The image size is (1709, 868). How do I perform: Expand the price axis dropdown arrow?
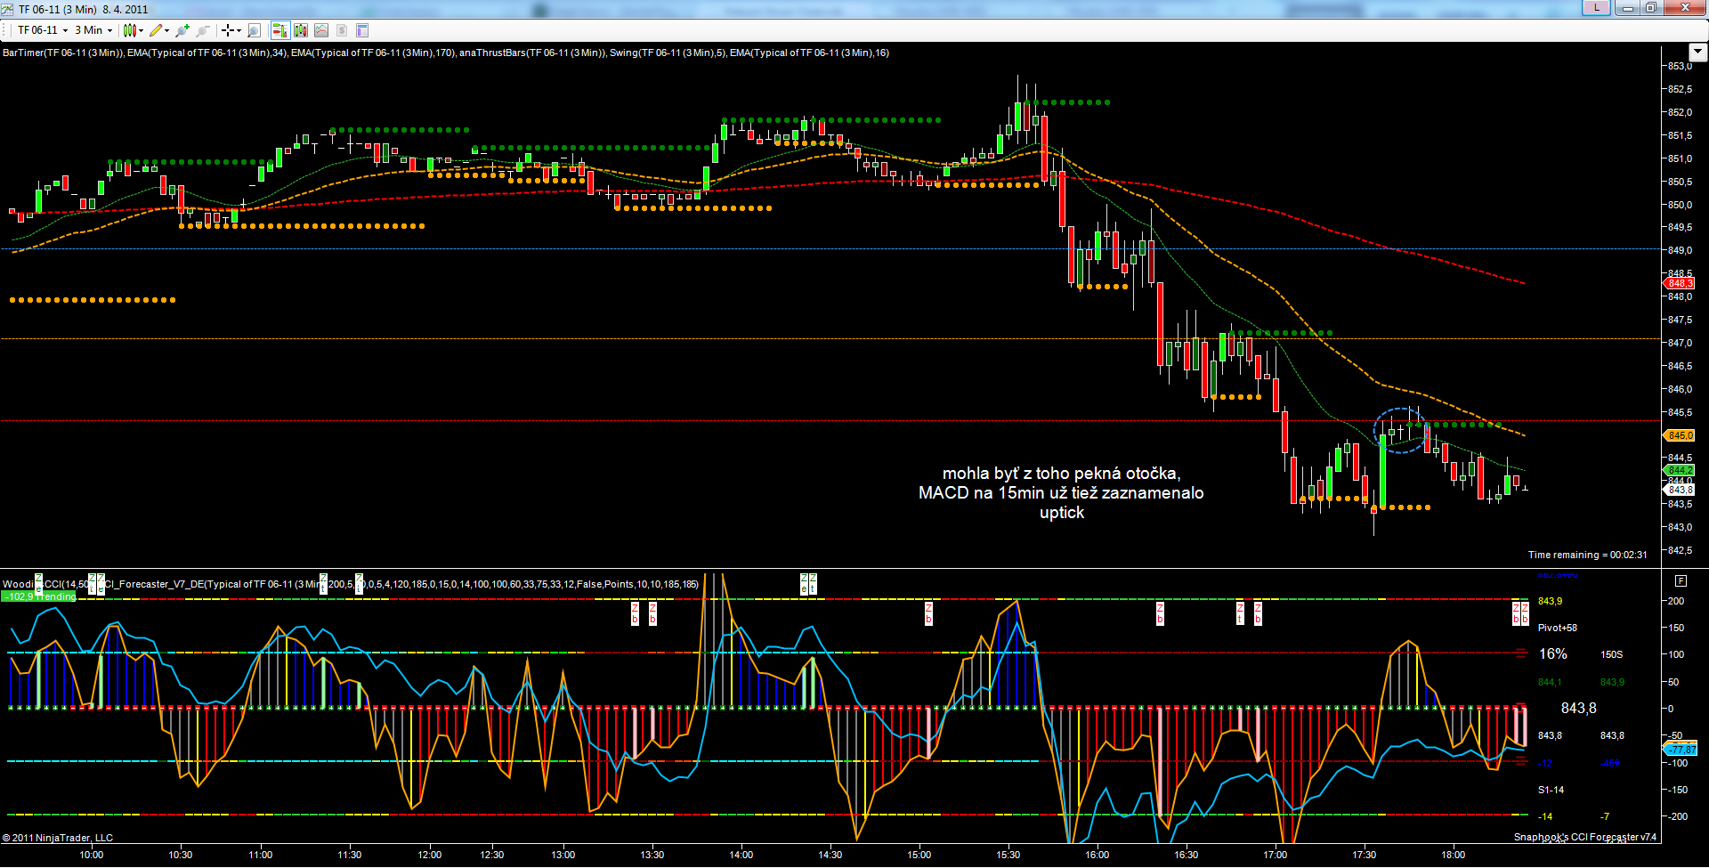click(x=1697, y=52)
